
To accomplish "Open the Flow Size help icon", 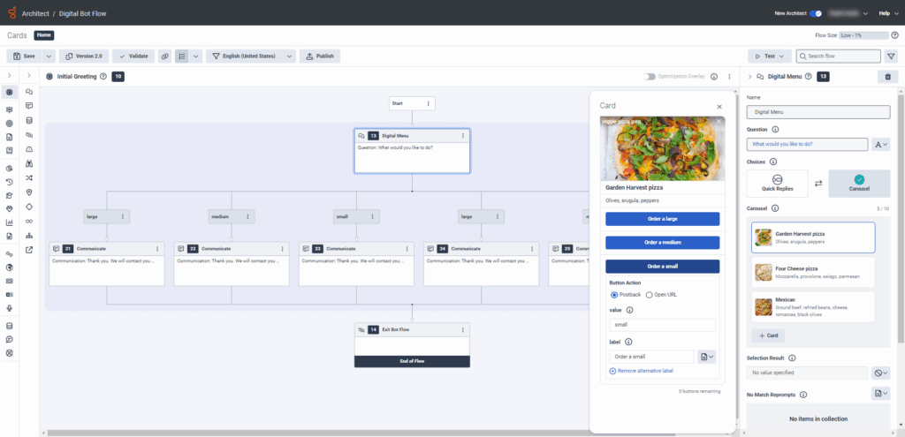I will tap(894, 35).
